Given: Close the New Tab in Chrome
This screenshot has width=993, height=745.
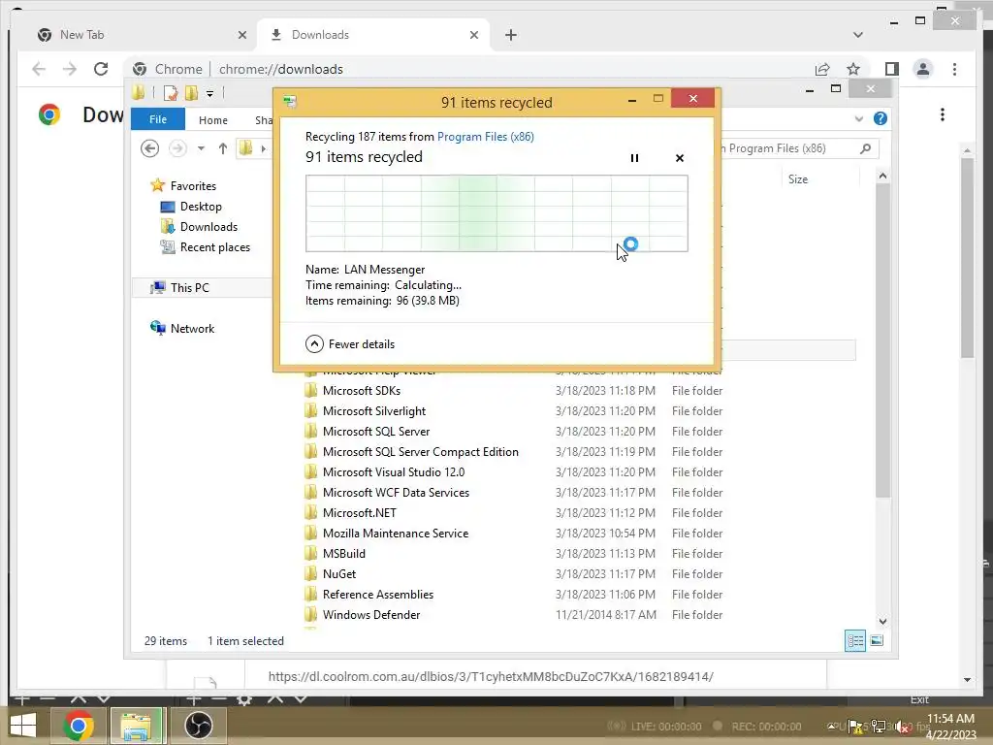Looking at the screenshot, I should pyautogui.click(x=241, y=35).
